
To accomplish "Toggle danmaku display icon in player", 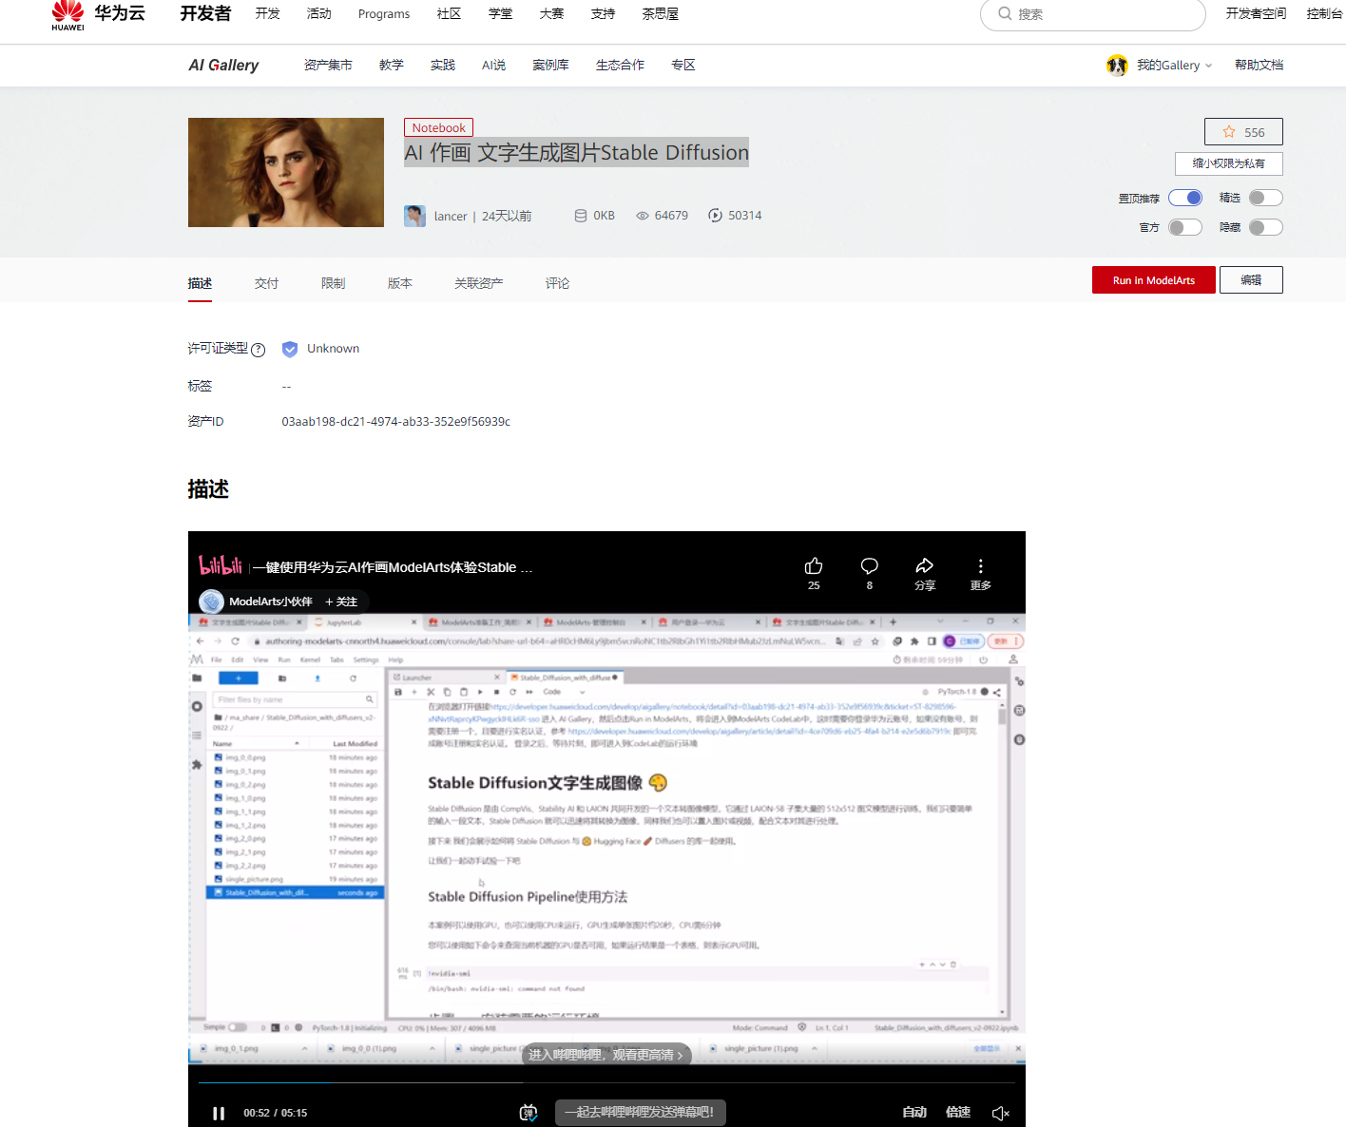I will click(529, 1113).
